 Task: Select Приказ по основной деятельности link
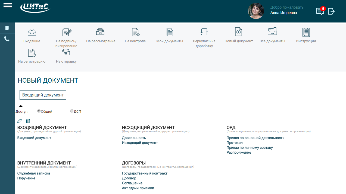(255, 138)
